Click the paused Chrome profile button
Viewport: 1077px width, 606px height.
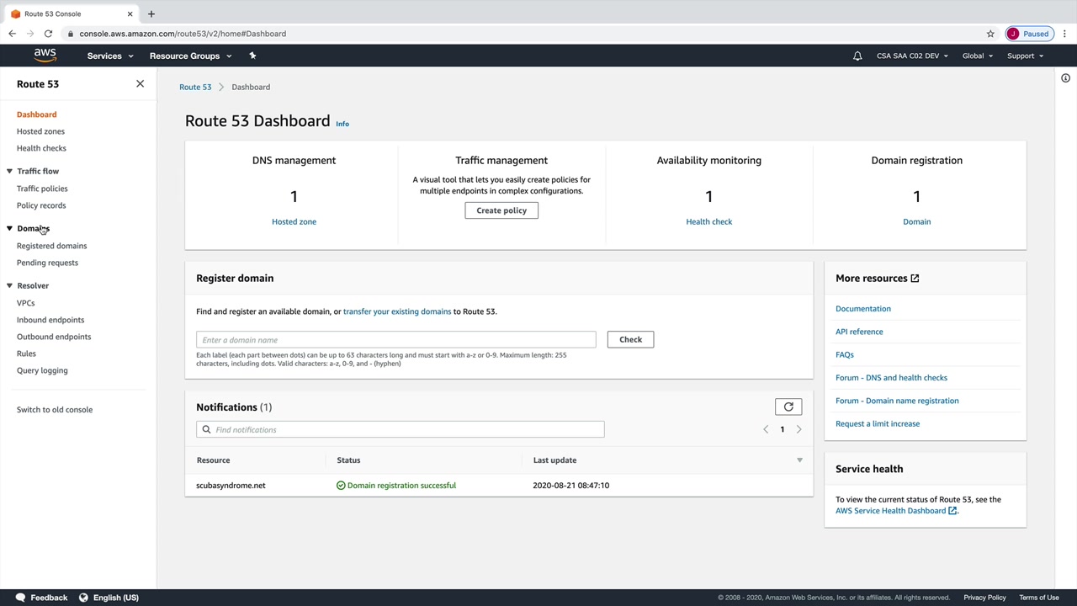[1029, 34]
